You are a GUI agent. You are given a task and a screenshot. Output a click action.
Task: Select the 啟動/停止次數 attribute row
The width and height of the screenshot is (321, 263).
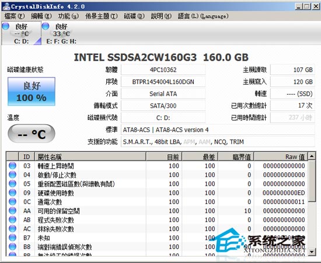157,175
